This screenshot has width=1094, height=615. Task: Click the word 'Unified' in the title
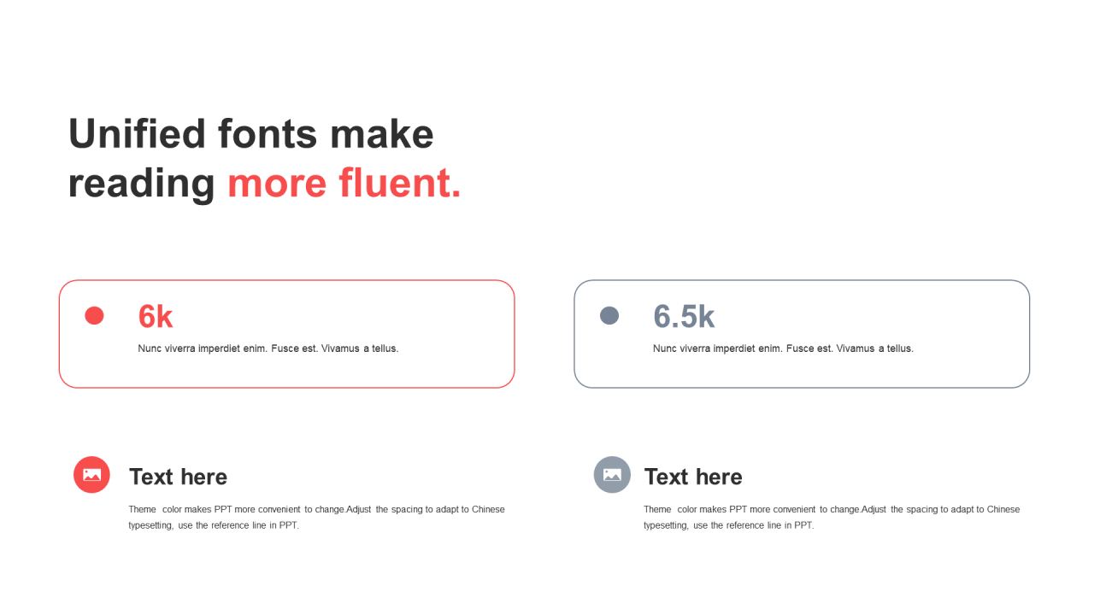tap(138, 134)
